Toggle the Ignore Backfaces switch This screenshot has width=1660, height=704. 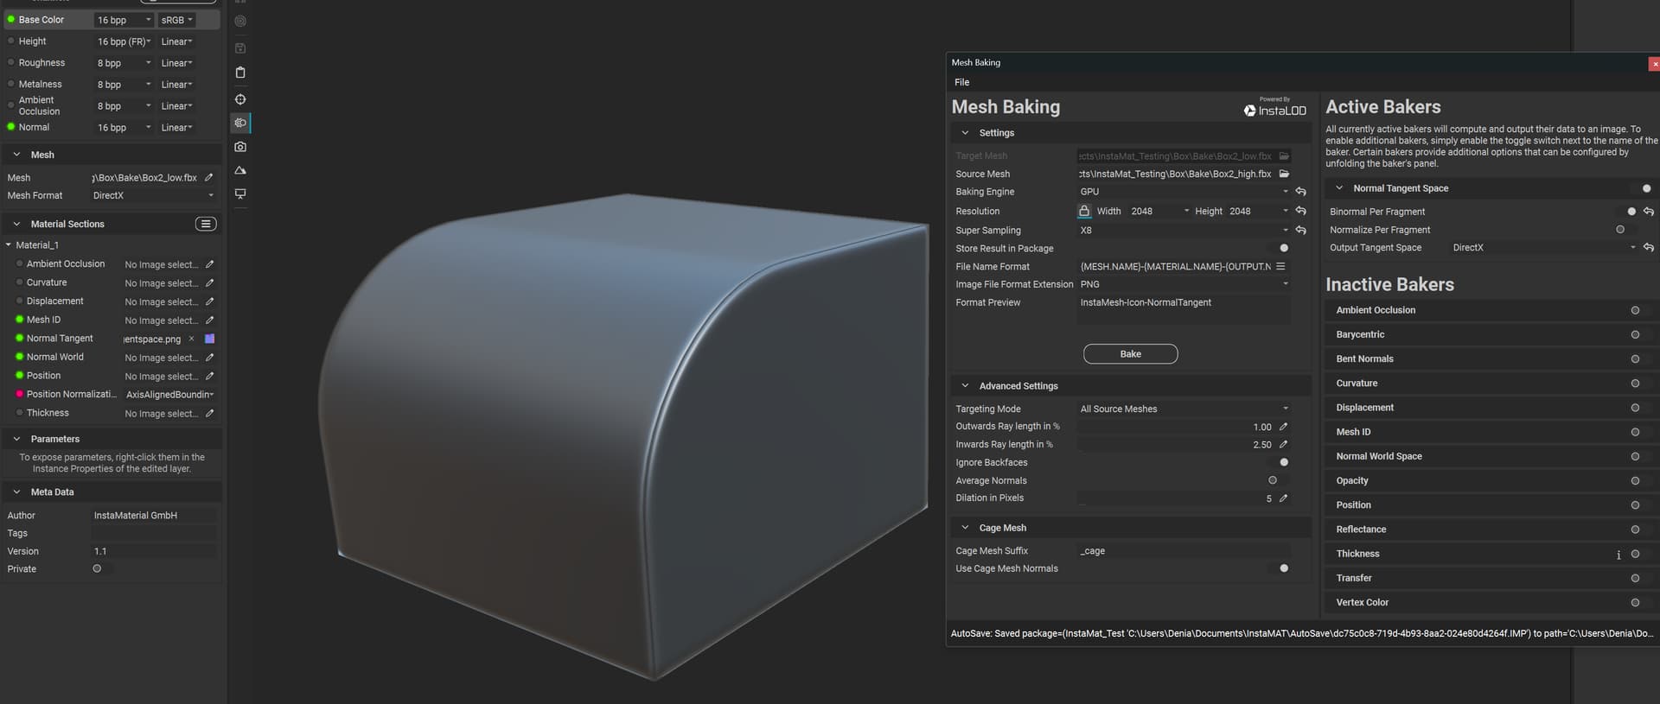[1280, 462]
